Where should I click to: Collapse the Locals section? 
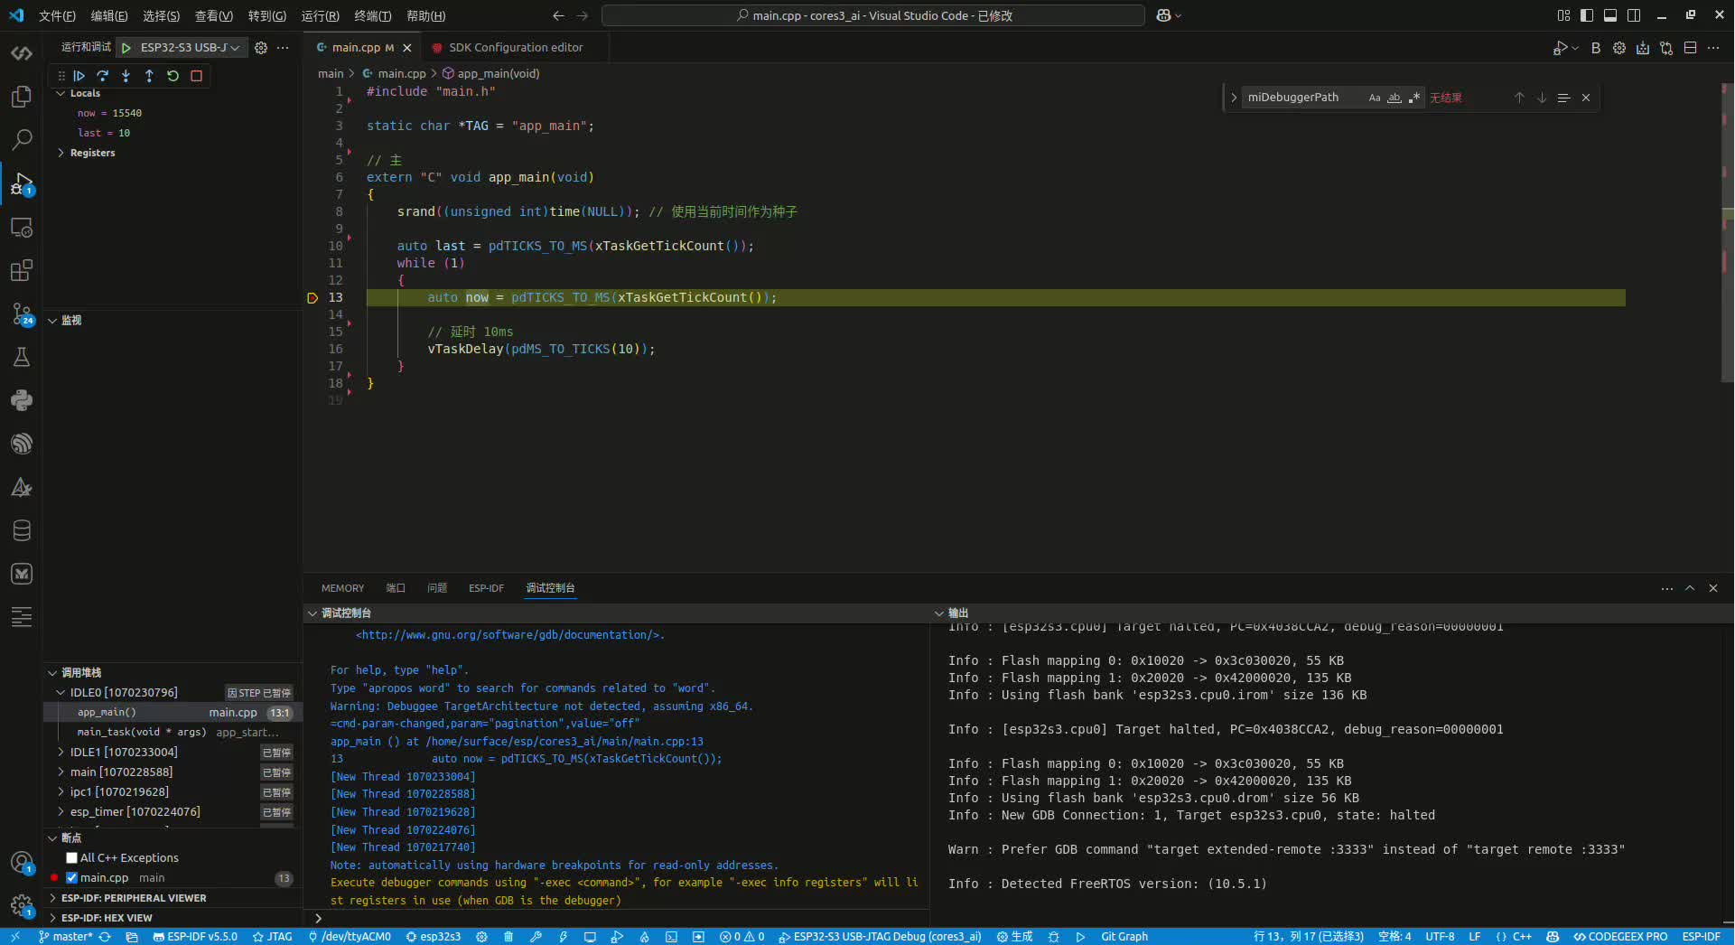coord(61,94)
